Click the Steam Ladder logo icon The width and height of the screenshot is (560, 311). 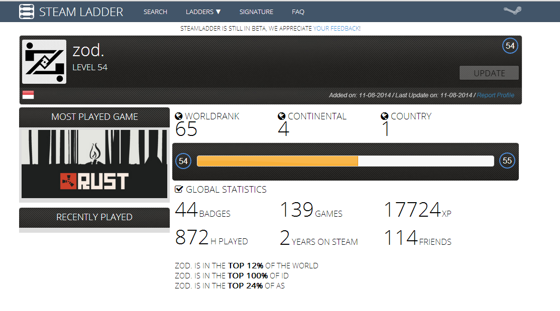click(x=26, y=12)
